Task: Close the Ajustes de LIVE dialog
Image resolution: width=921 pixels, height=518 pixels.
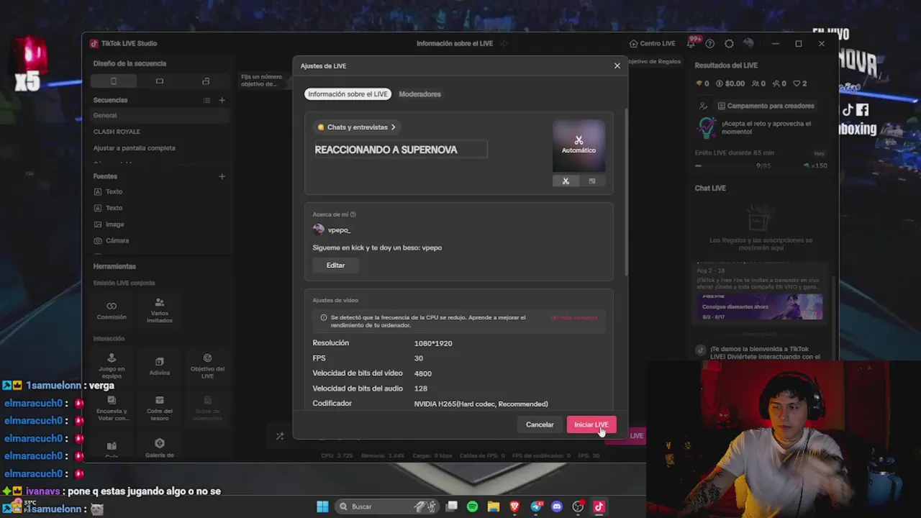Action: [x=617, y=65]
